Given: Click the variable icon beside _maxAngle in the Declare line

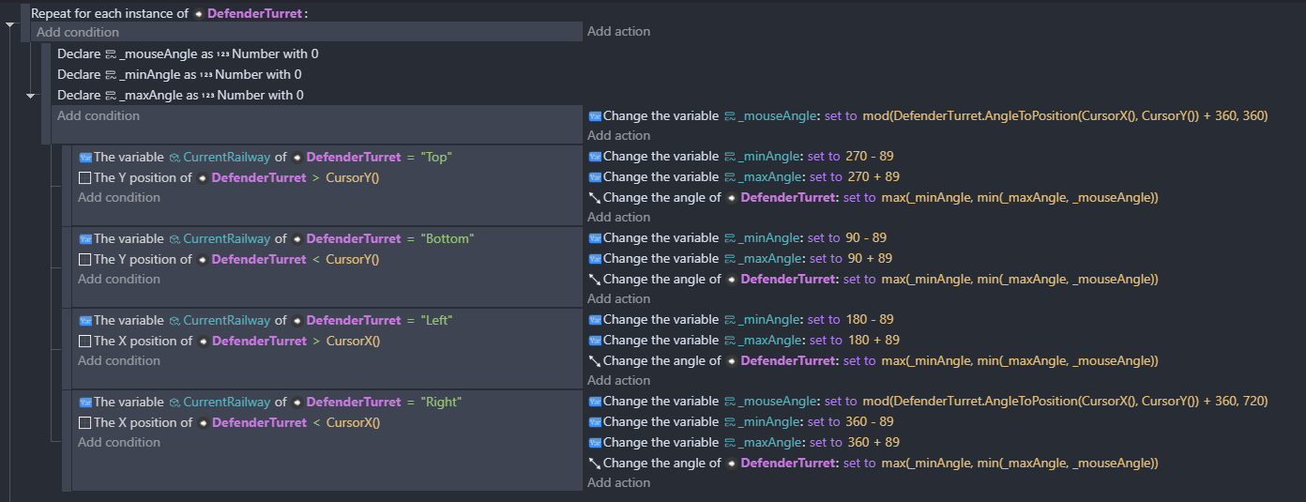Looking at the screenshot, I should tap(110, 96).
